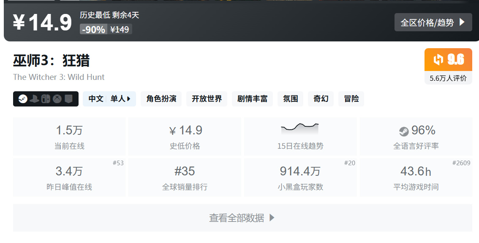Click the #53 rank badge

118,163
